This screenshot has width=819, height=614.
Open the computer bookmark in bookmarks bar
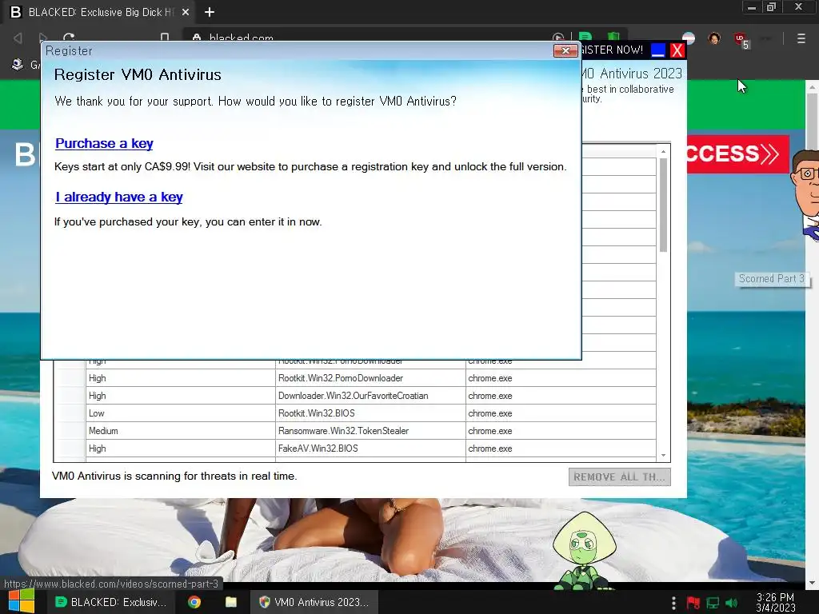pos(18,64)
